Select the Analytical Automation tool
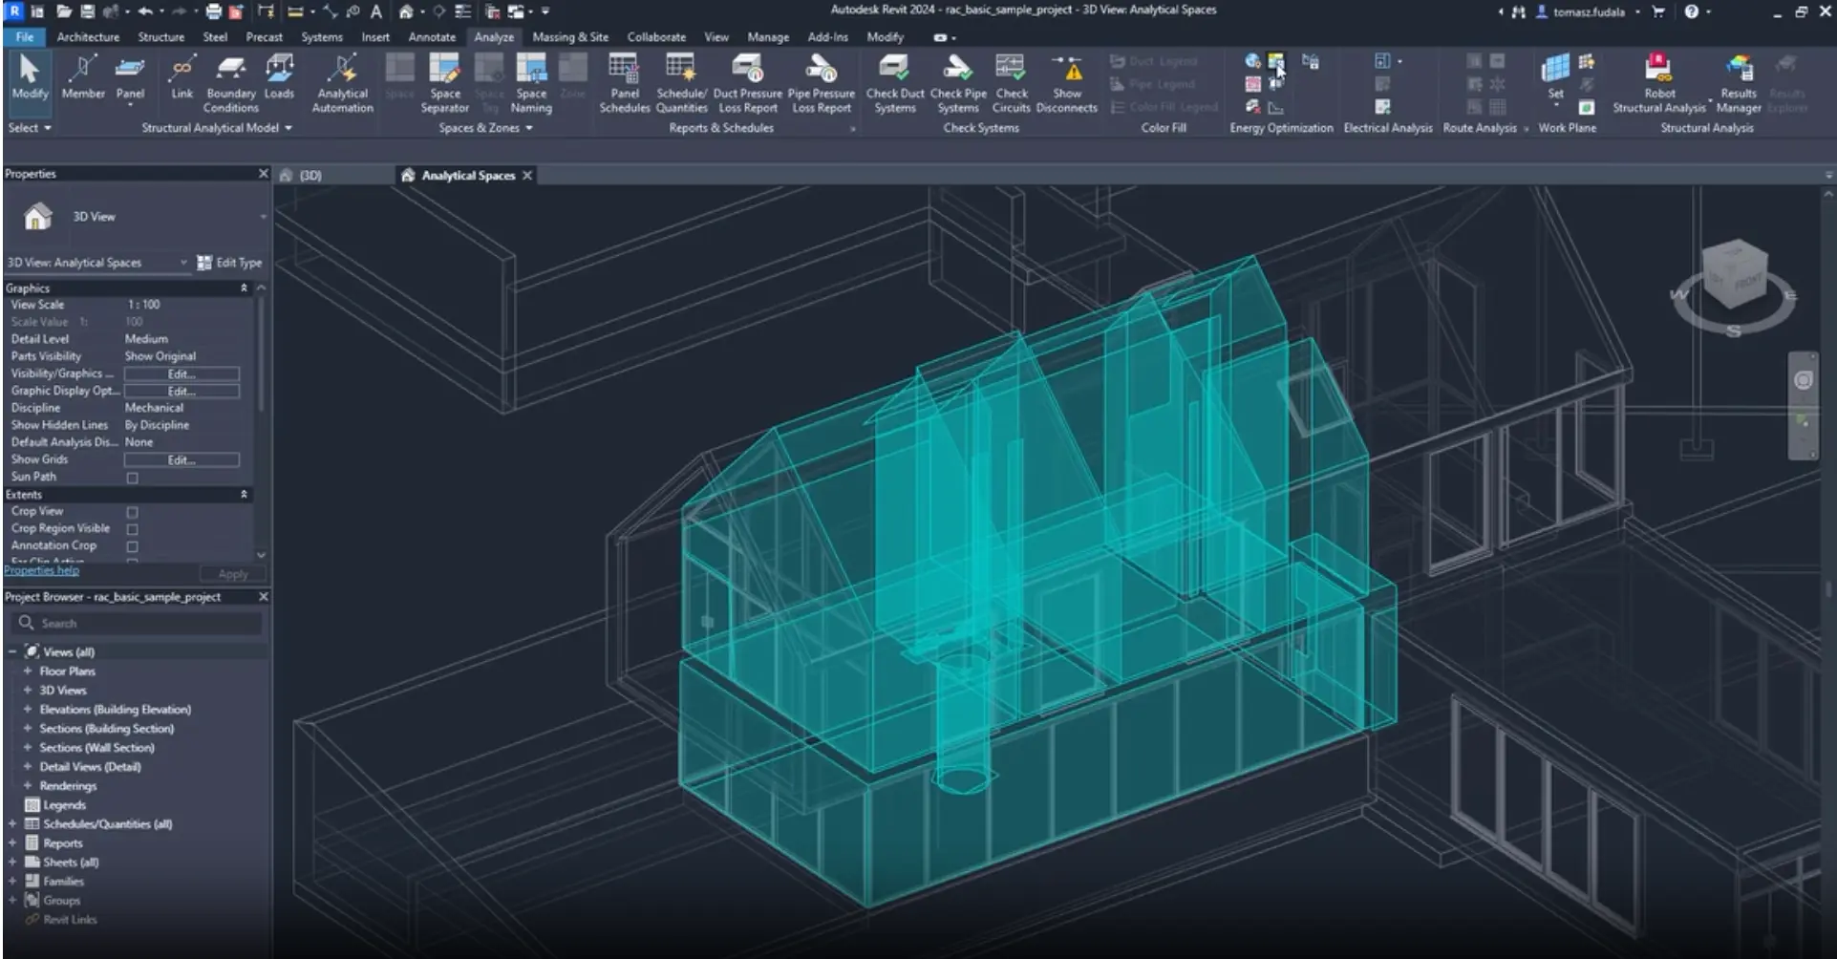The image size is (1837, 959). [342, 69]
